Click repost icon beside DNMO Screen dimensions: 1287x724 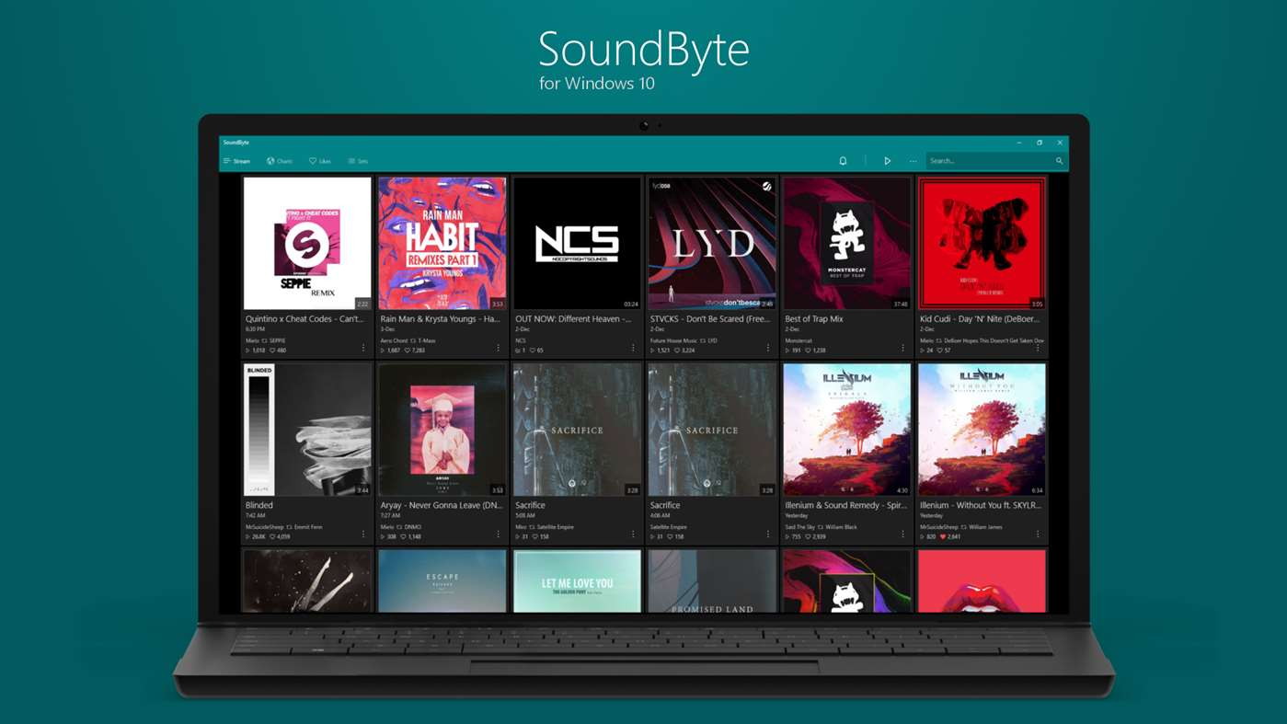pyautogui.click(x=400, y=527)
